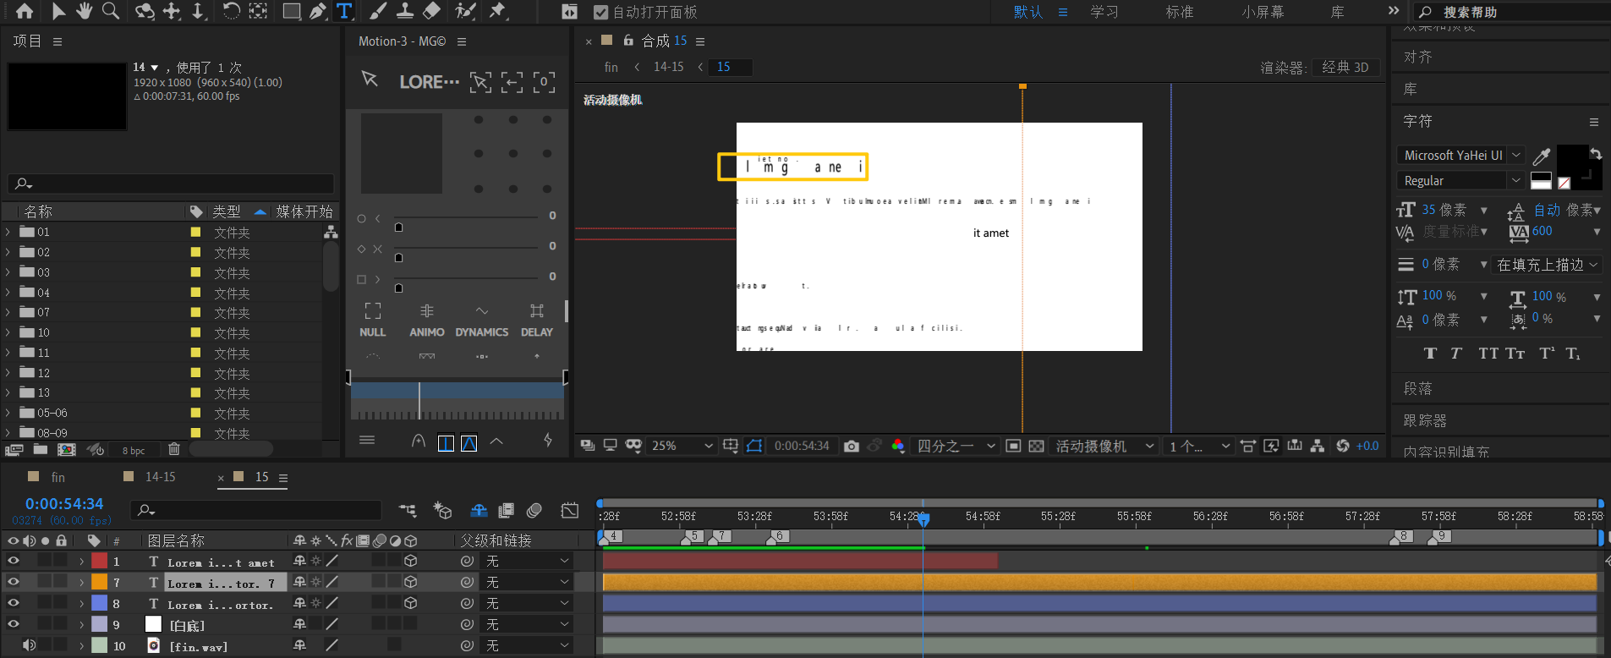Switch to 学习 workspace
The height and width of the screenshot is (658, 1611).
point(1104,12)
